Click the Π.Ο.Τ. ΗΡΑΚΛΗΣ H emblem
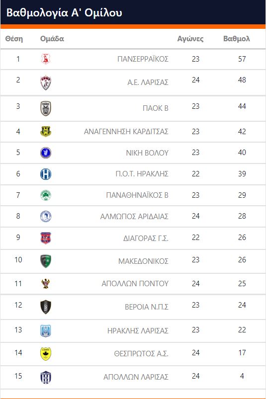The image size is (266, 399). click(x=46, y=174)
